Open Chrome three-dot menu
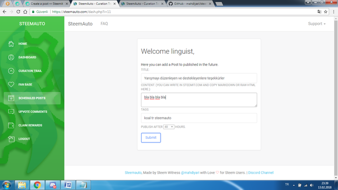 click(333, 12)
